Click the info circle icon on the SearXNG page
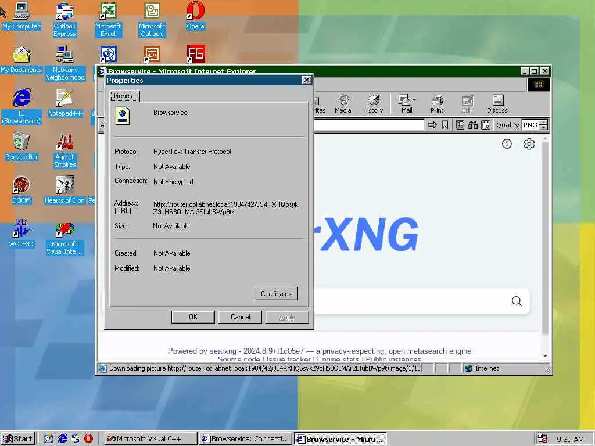The image size is (595, 446). [x=507, y=144]
